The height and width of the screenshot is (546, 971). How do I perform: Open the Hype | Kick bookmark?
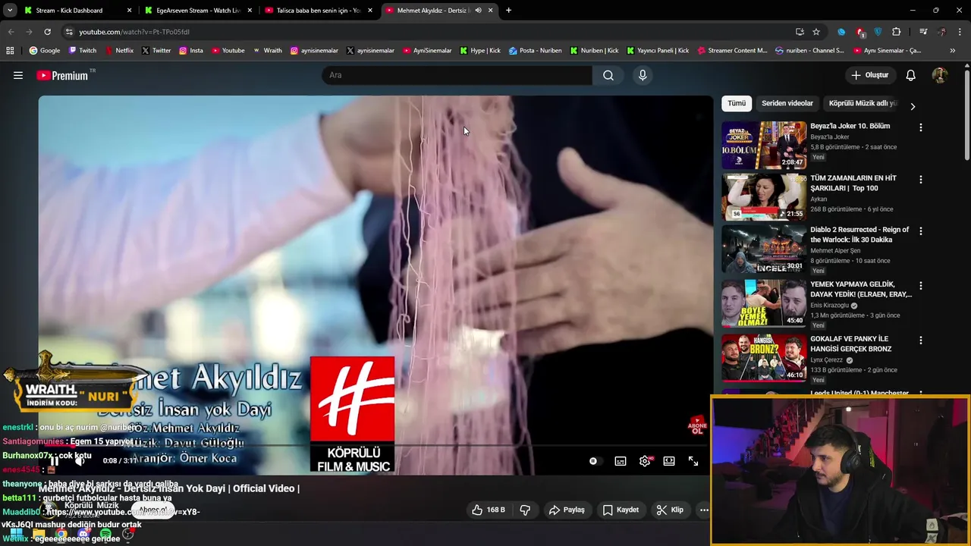pyautogui.click(x=480, y=51)
